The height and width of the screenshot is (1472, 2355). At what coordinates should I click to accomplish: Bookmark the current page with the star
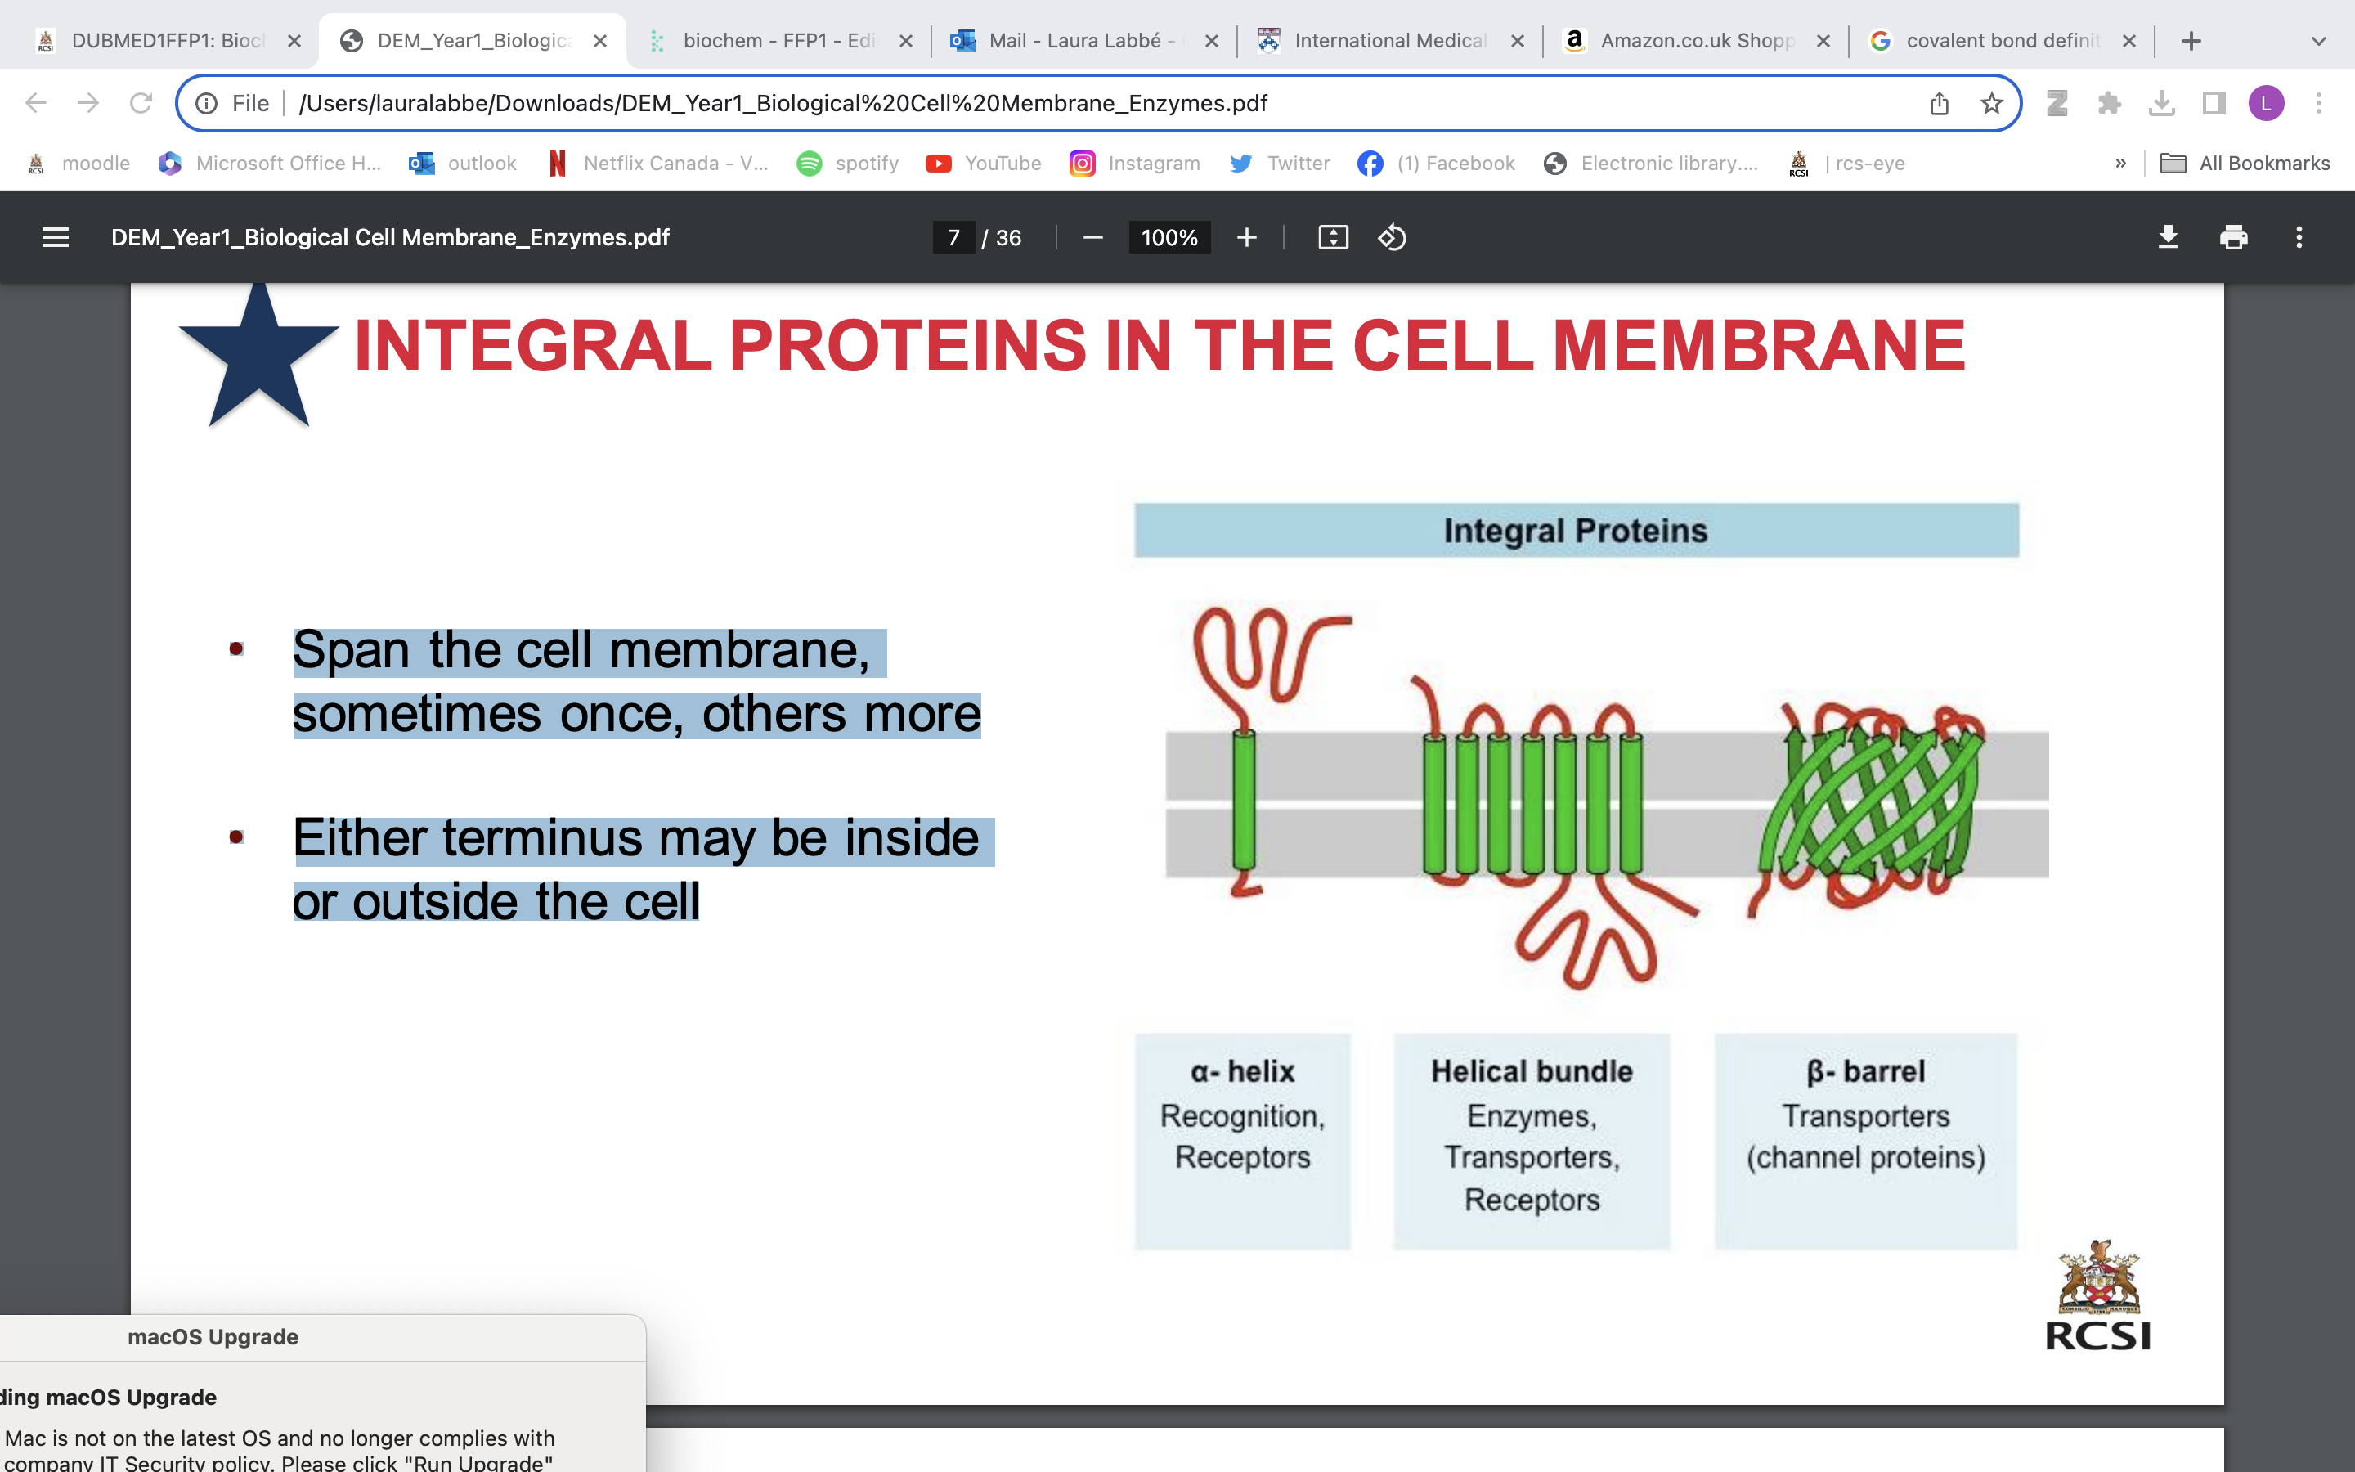tap(1991, 102)
